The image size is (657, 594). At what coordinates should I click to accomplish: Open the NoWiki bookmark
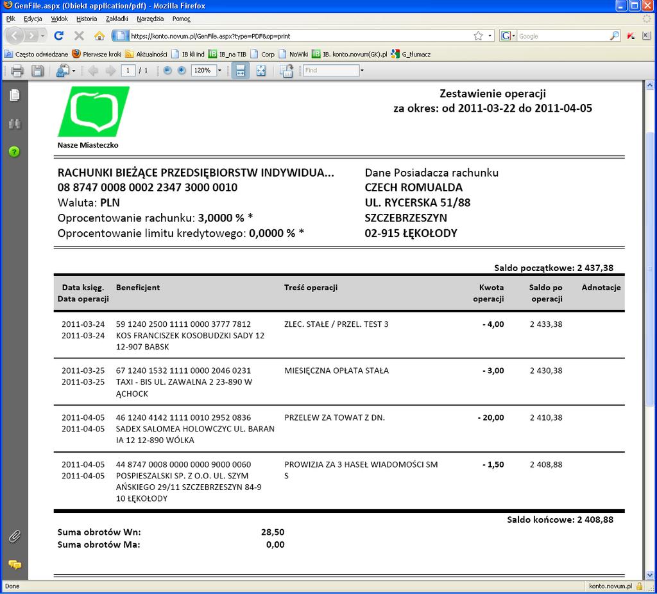coord(293,54)
